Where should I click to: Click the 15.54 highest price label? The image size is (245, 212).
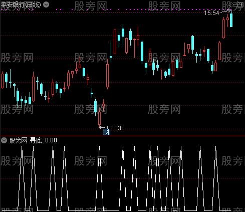pyautogui.click(x=211, y=13)
